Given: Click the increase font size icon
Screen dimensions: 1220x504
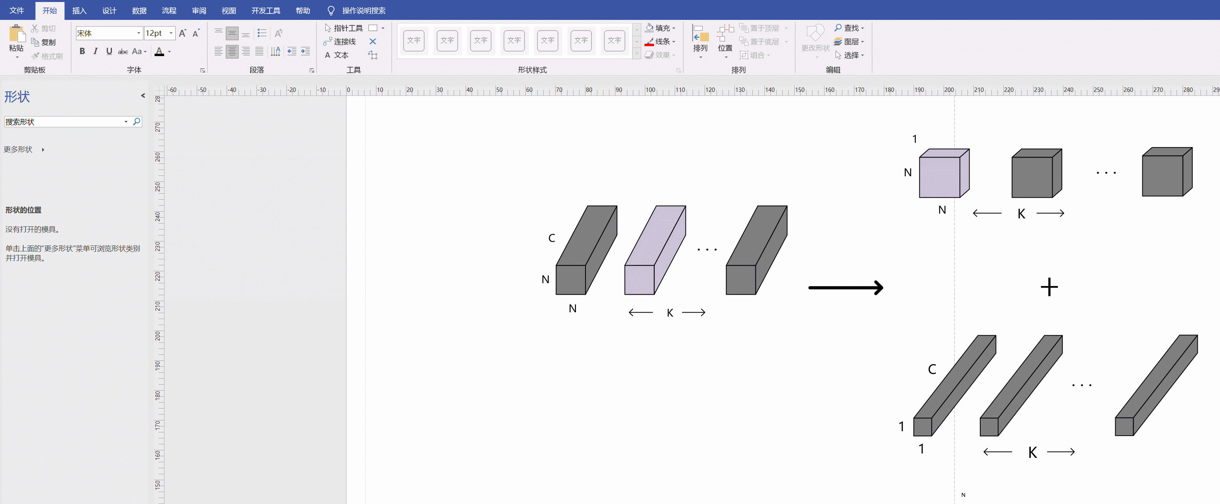Looking at the screenshot, I should [x=182, y=33].
